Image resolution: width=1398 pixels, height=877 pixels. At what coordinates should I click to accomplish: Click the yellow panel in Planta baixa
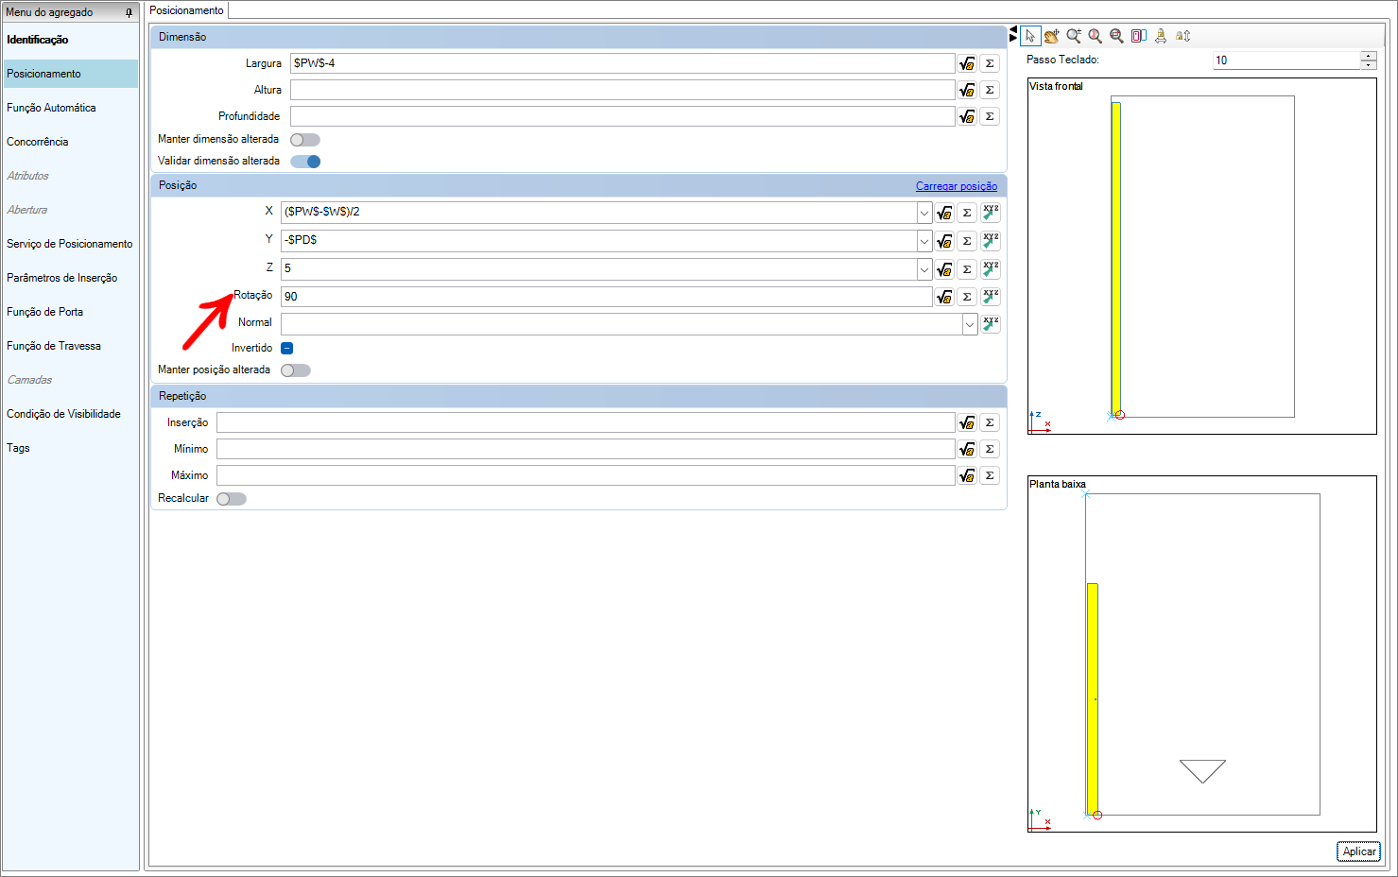click(1093, 697)
